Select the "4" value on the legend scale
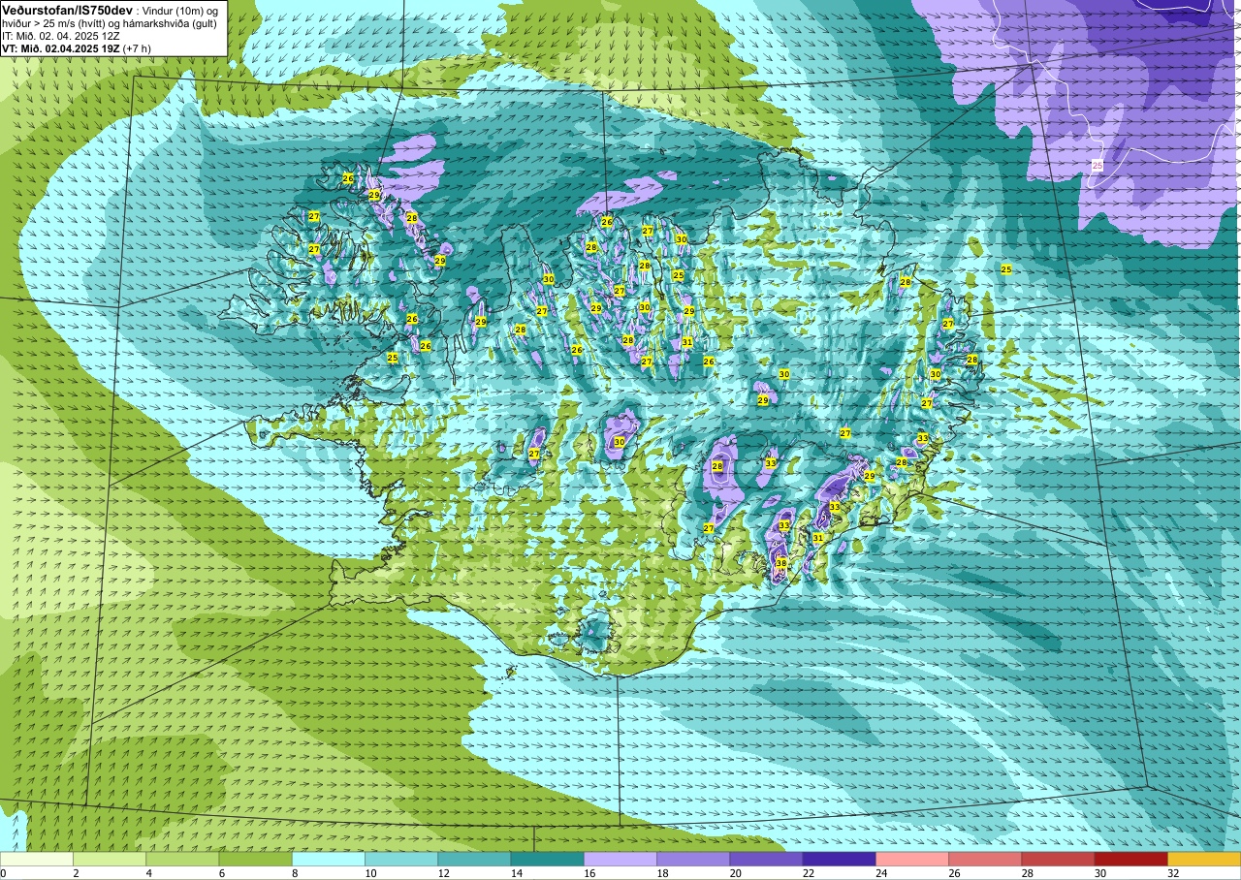This screenshot has height=880, width=1241. pyautogui.click(x=148, y=873)
